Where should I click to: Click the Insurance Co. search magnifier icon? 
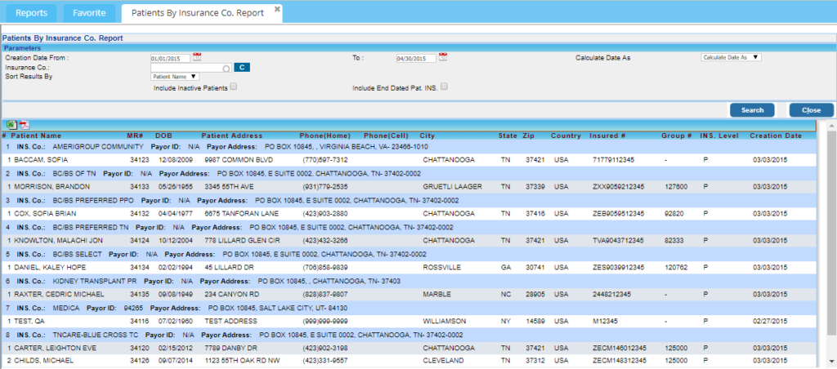click(x=225, y=68)
